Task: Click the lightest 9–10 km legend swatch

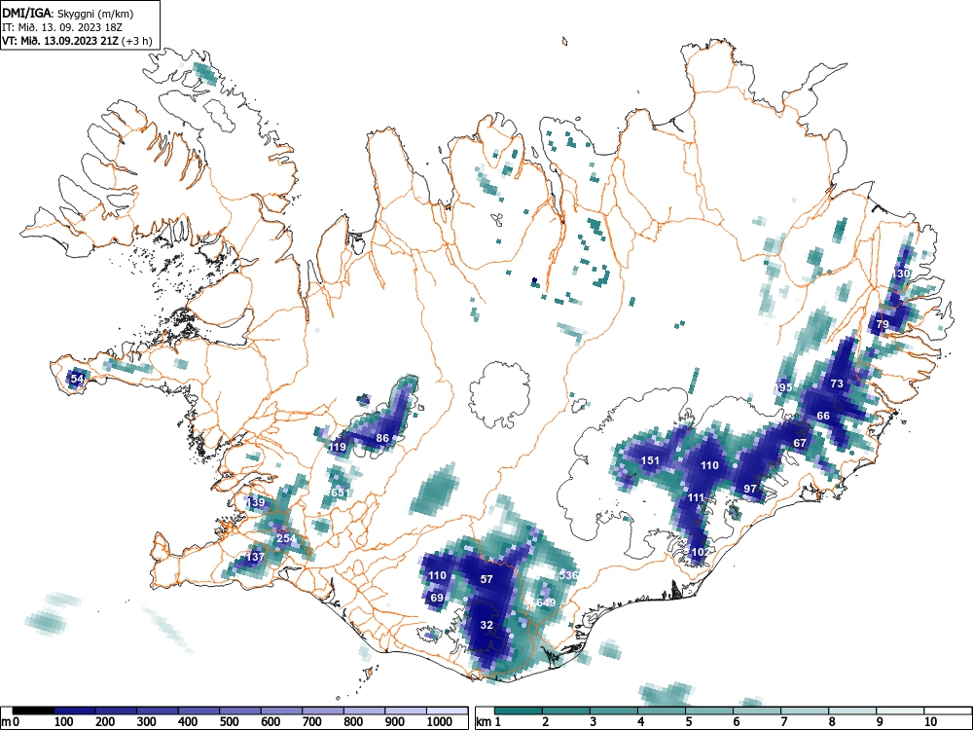Action: point(900,711)
